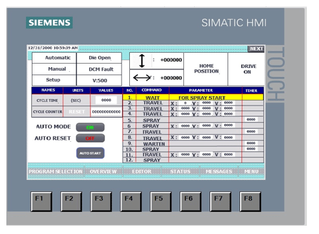The width and height of the screenshot is (319, 234).
Task: Click the NEXT button
Action: 257,49
